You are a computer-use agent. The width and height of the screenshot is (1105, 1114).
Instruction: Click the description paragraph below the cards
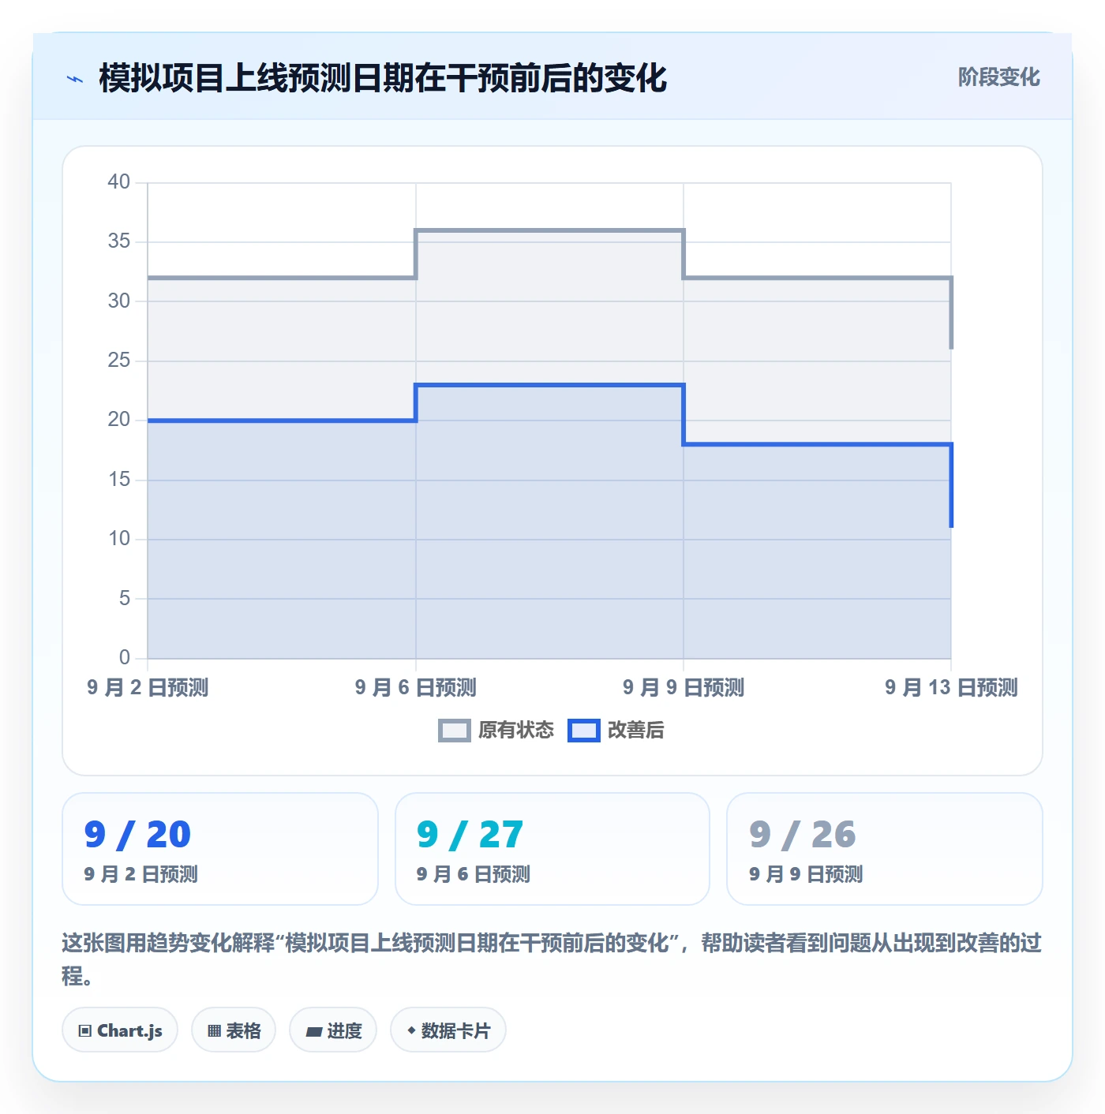click(x=552, y=959)
